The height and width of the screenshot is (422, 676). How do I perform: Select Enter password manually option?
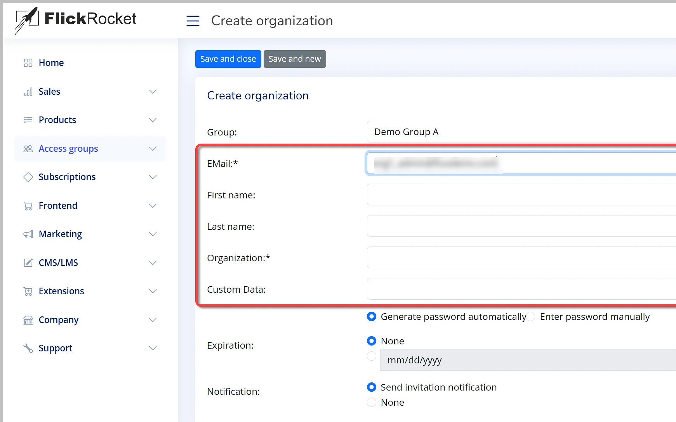[x=531, y=317]
